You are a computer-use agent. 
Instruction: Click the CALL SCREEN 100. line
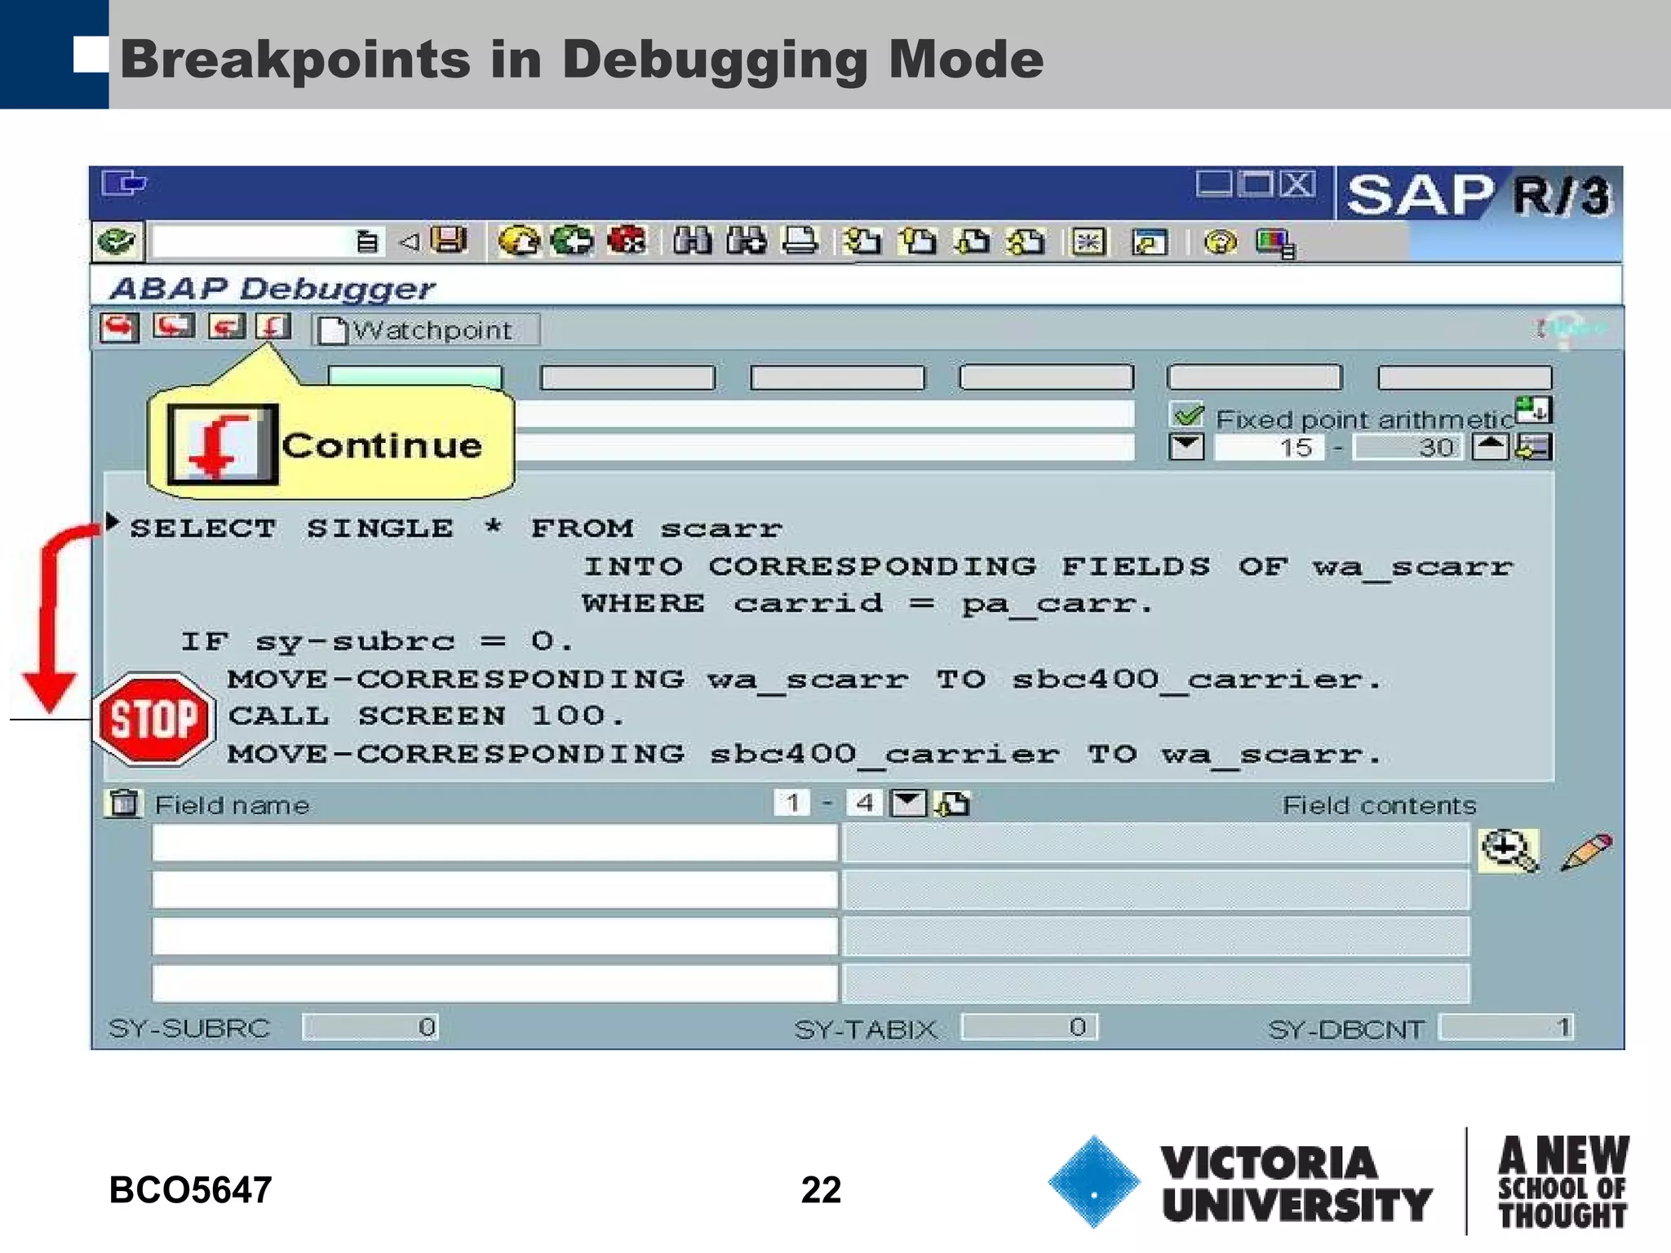426,716
